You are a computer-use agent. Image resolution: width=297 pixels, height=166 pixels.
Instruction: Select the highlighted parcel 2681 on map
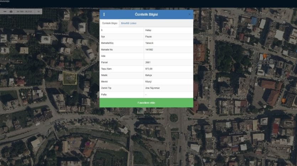pos(69,78)
